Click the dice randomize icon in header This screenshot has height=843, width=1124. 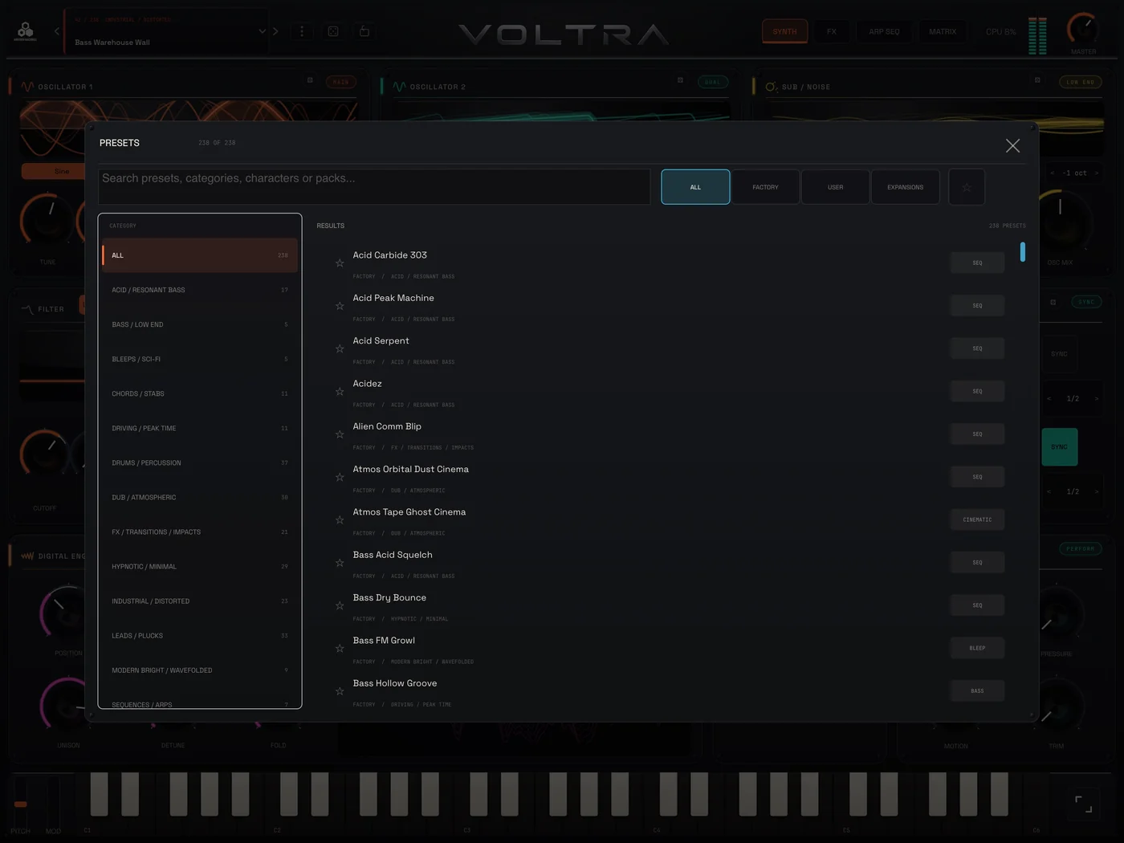coord(333,31)
